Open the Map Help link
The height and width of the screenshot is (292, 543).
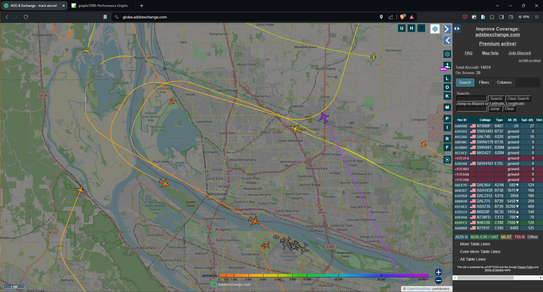point(490,53)
